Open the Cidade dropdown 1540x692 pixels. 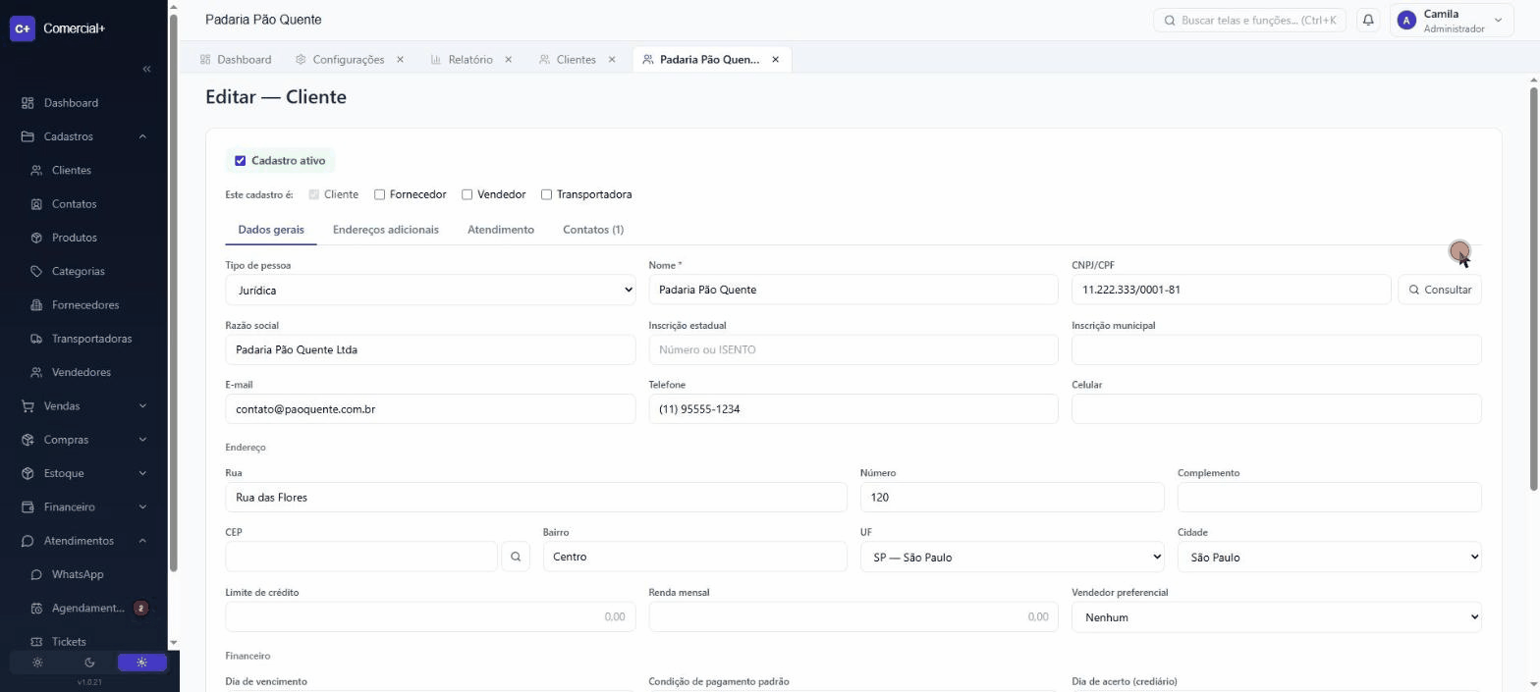[x=1329, y=557]
